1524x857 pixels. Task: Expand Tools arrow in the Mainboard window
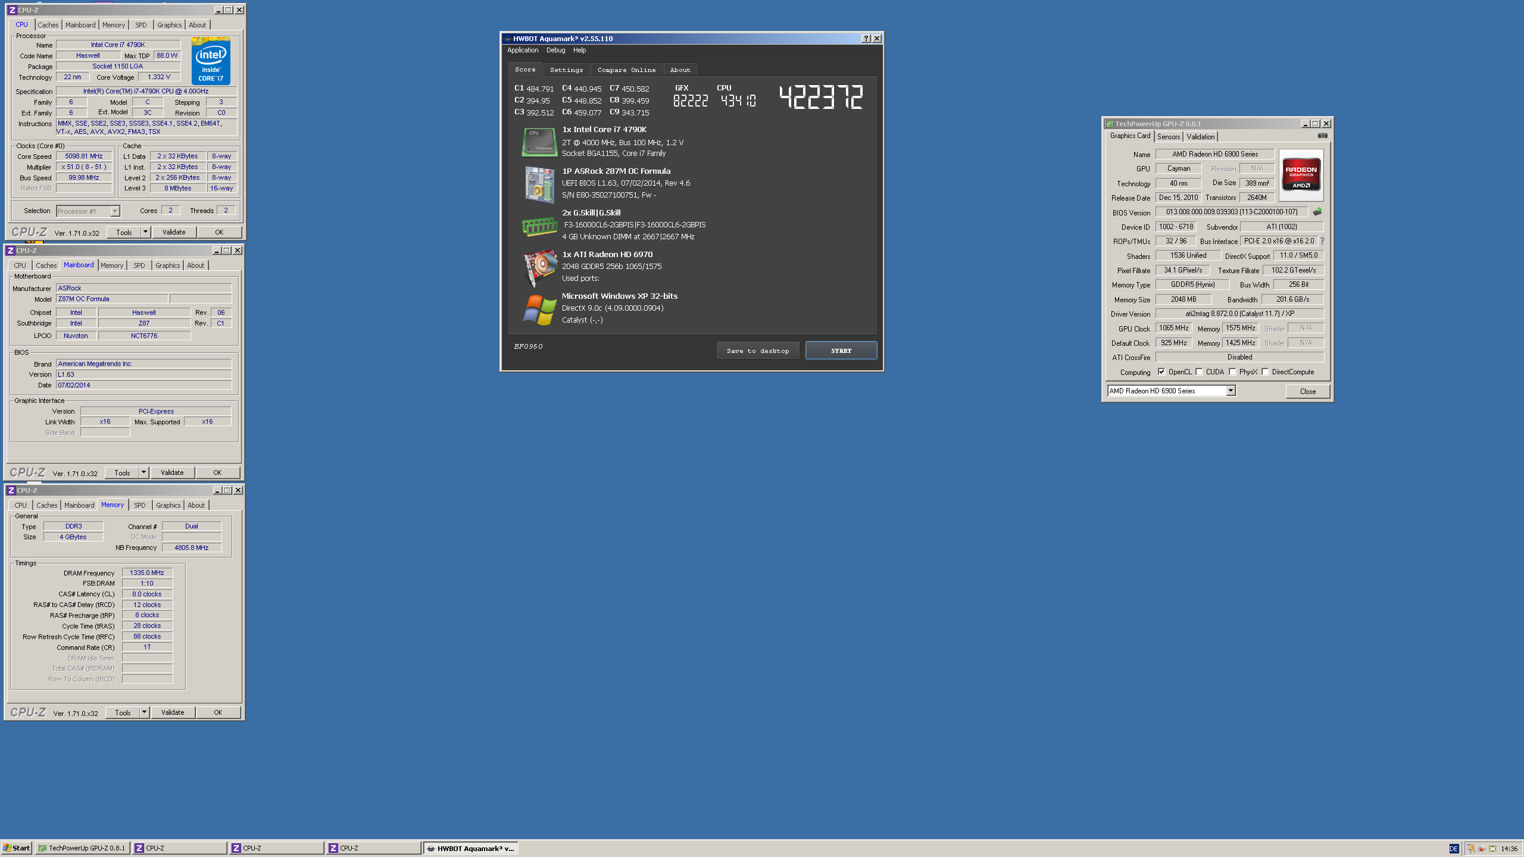click(x=143, y=473)
